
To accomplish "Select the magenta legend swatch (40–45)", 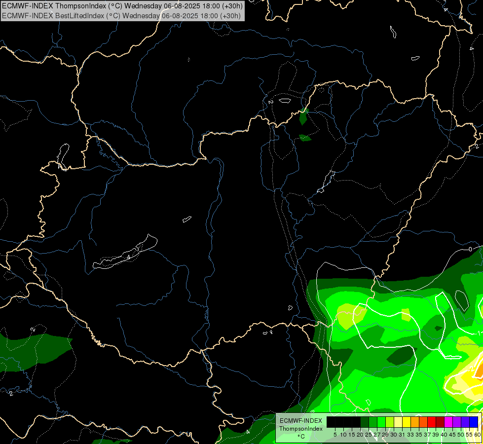I will point(448,422).
